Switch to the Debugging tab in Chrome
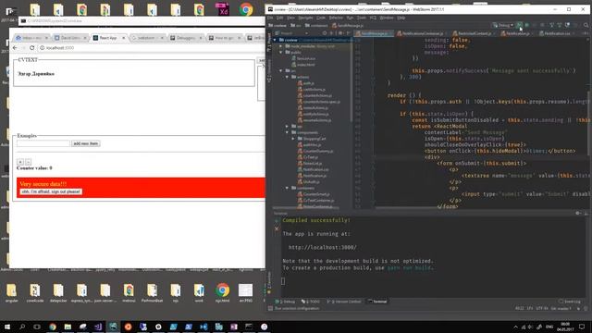This screenshot has height=333, width=592. (x=185, y=38)
